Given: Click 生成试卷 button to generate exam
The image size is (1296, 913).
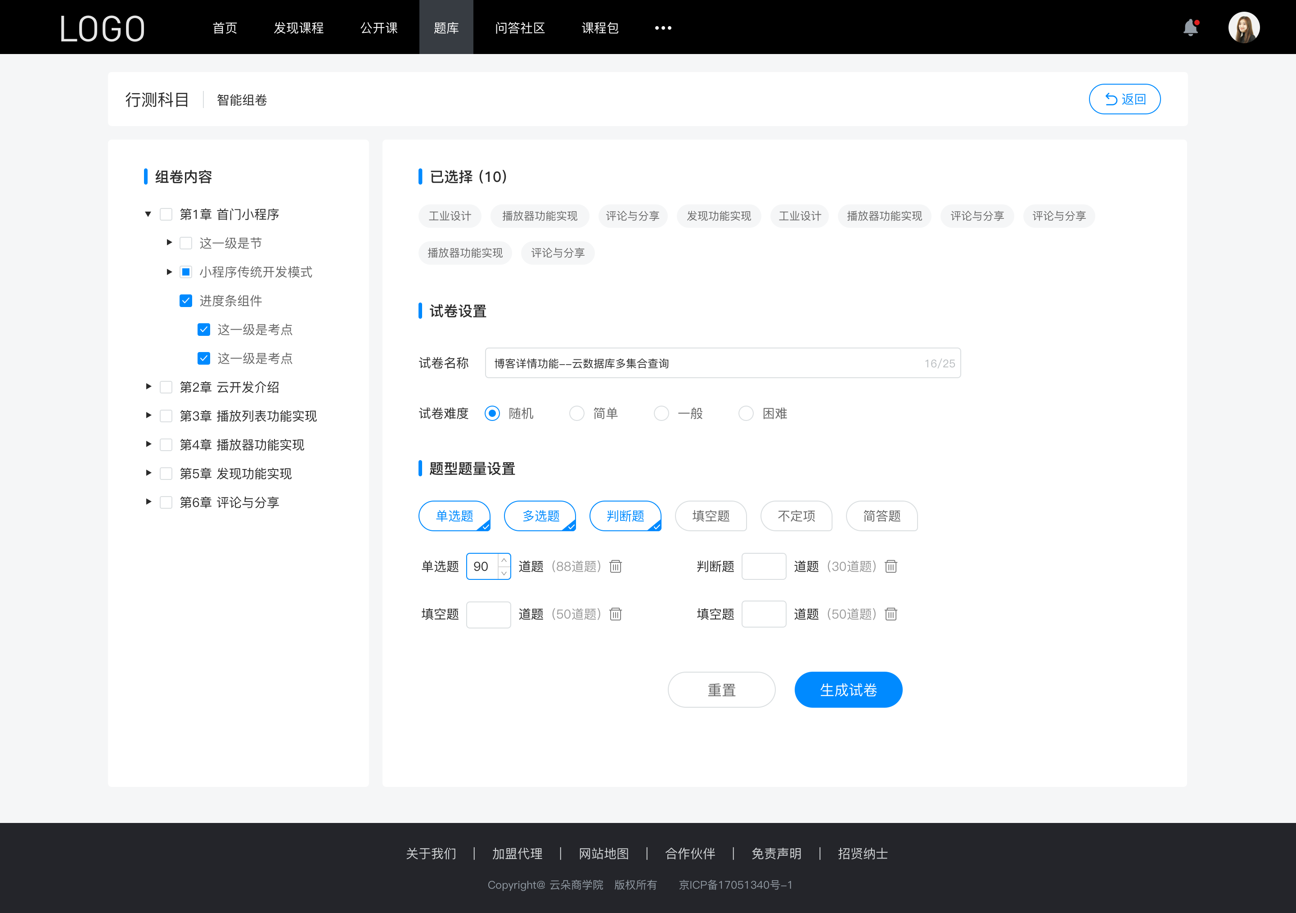Looking at the screenshot, I should click(847, 689).
